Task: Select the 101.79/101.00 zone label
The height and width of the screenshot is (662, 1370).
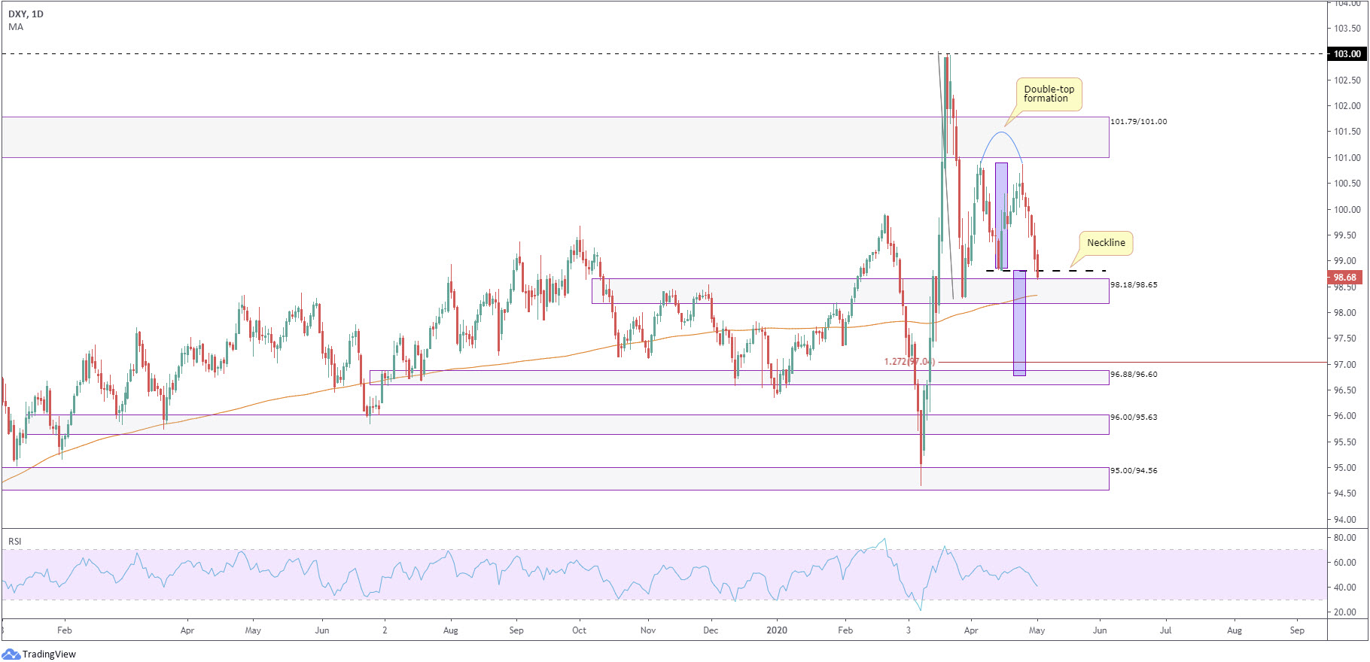Action: tap(1139, 122)
